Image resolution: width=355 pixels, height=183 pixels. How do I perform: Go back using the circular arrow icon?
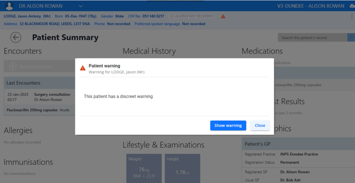click(16, 37)
